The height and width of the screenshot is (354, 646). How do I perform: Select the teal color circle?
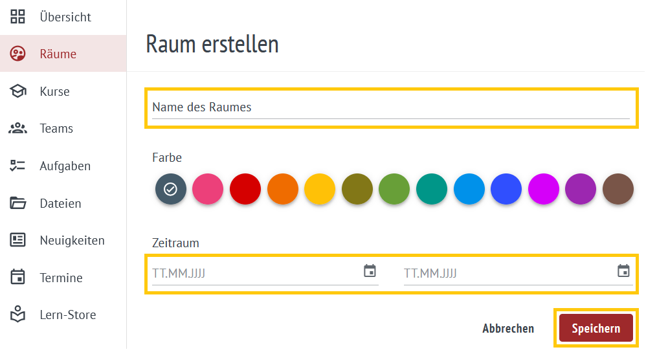point(432,189)
